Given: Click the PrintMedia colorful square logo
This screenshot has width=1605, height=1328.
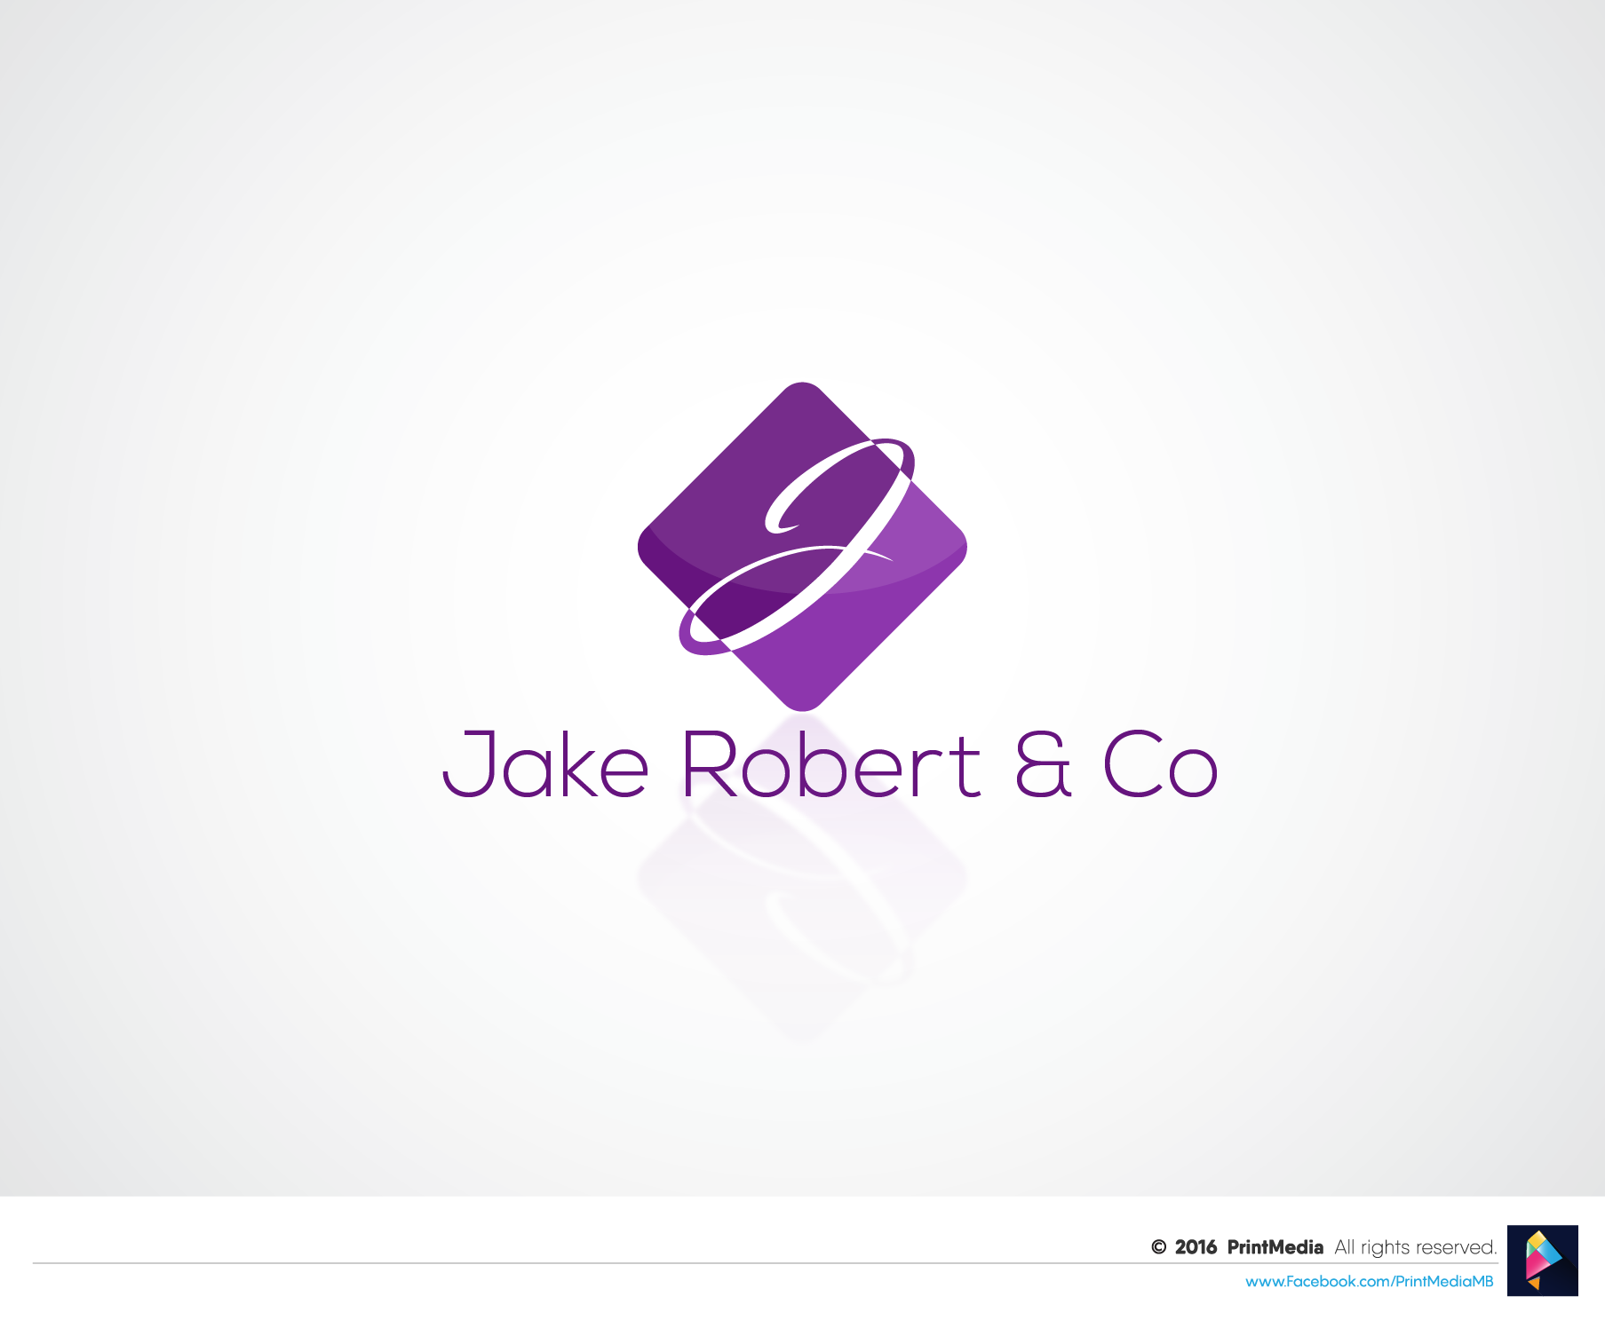Looking at the screenshot, I should coord(1542,1261).
